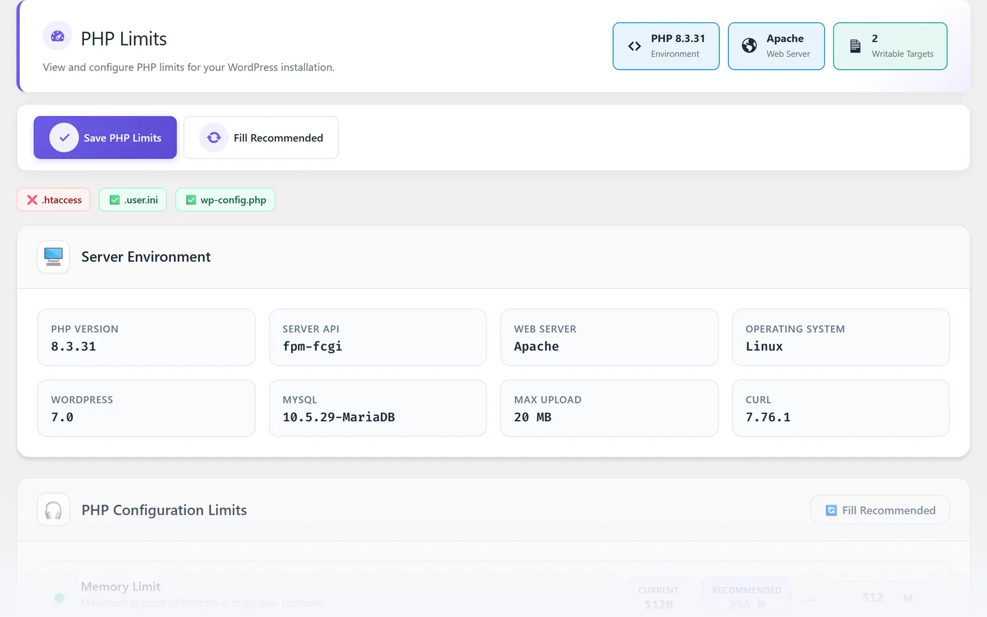Select the .user.ini target badge
Viewport: 987px width, 617px height.
tap(133, 200)
